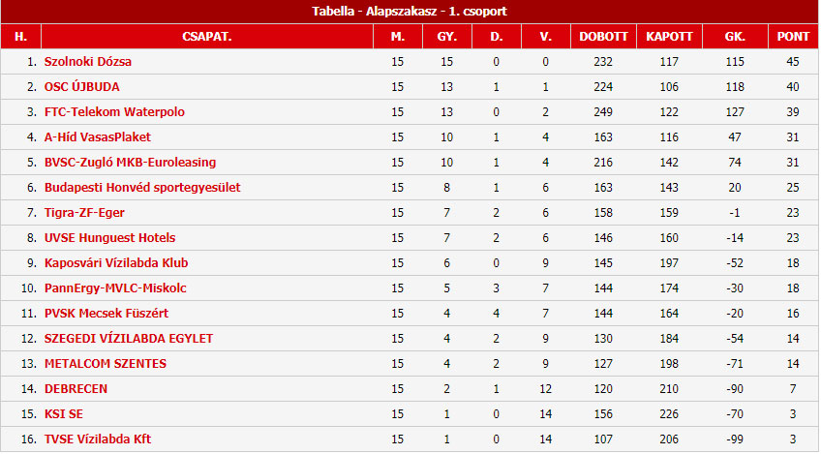Viewport: 821px width, 454px height.
Task: Click PannErgy-MVLC-Miskolc team name
Action: (x=115, y=288)
